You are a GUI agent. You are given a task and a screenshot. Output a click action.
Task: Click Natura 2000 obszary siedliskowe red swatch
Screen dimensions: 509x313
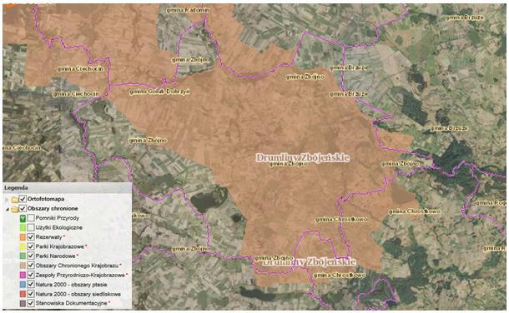(23, 294)
